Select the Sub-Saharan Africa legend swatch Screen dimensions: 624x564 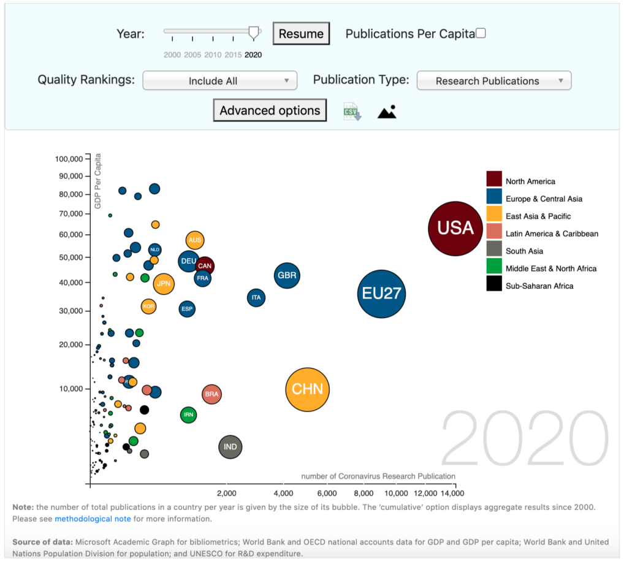click(x=493, y=285)
